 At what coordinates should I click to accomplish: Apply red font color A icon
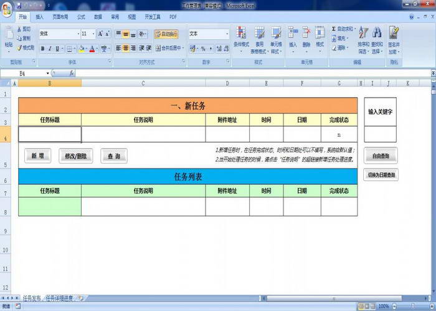point(92,49)
